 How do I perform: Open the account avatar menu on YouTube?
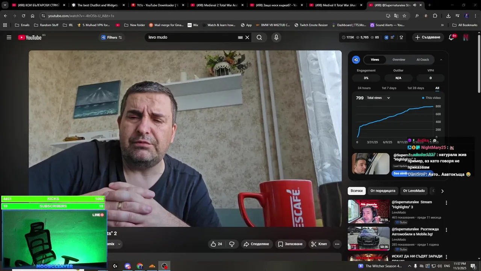pyautogui.click(x=466, y=37)
